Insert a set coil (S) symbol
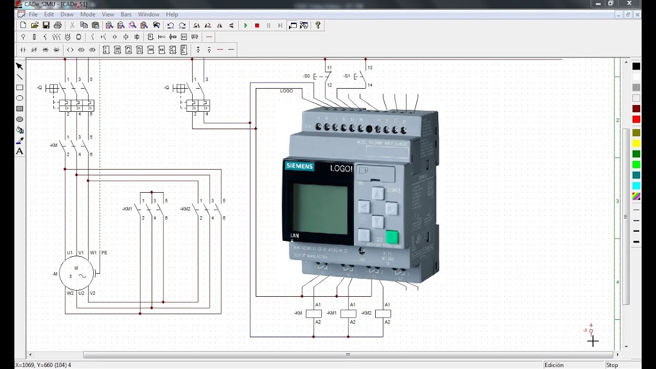 81,50
